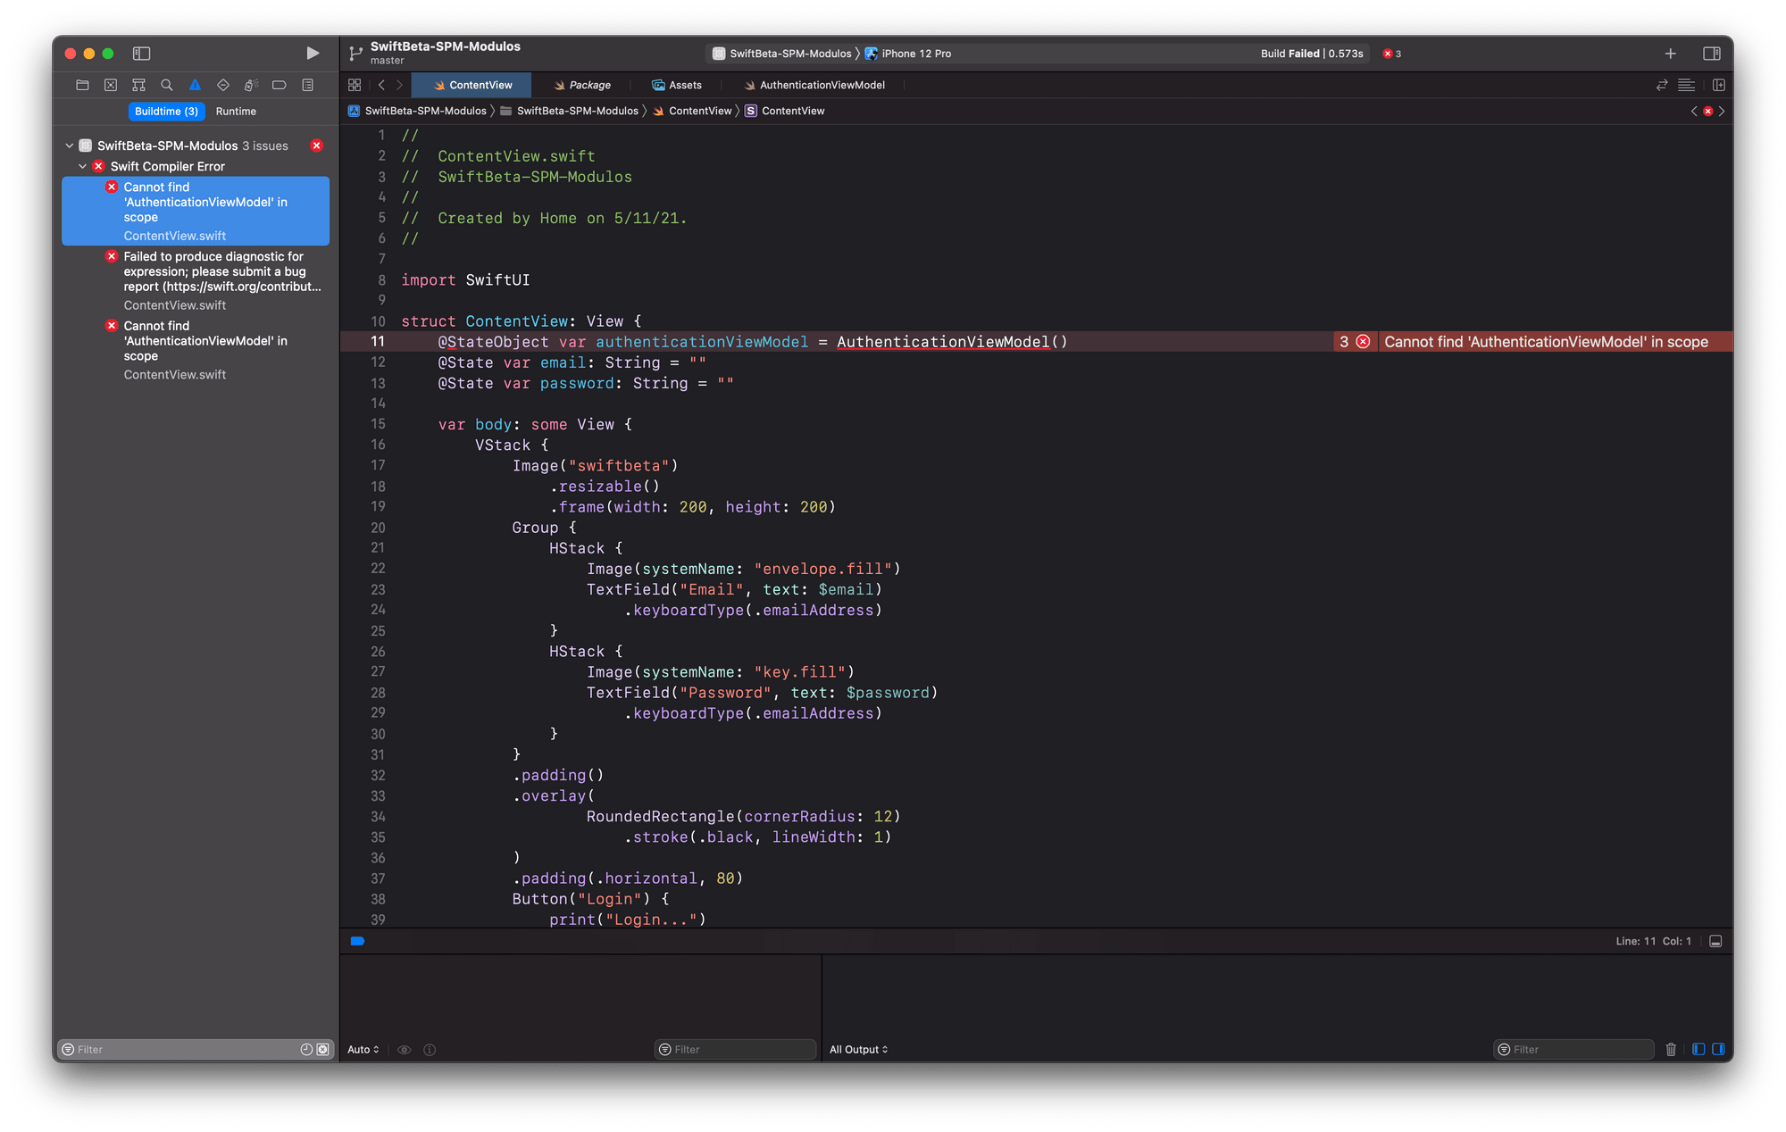Screen dimensions: 1786x1132
Task: Click inline error Cannot find AuthenticationViewModel
Action: 1546,342
